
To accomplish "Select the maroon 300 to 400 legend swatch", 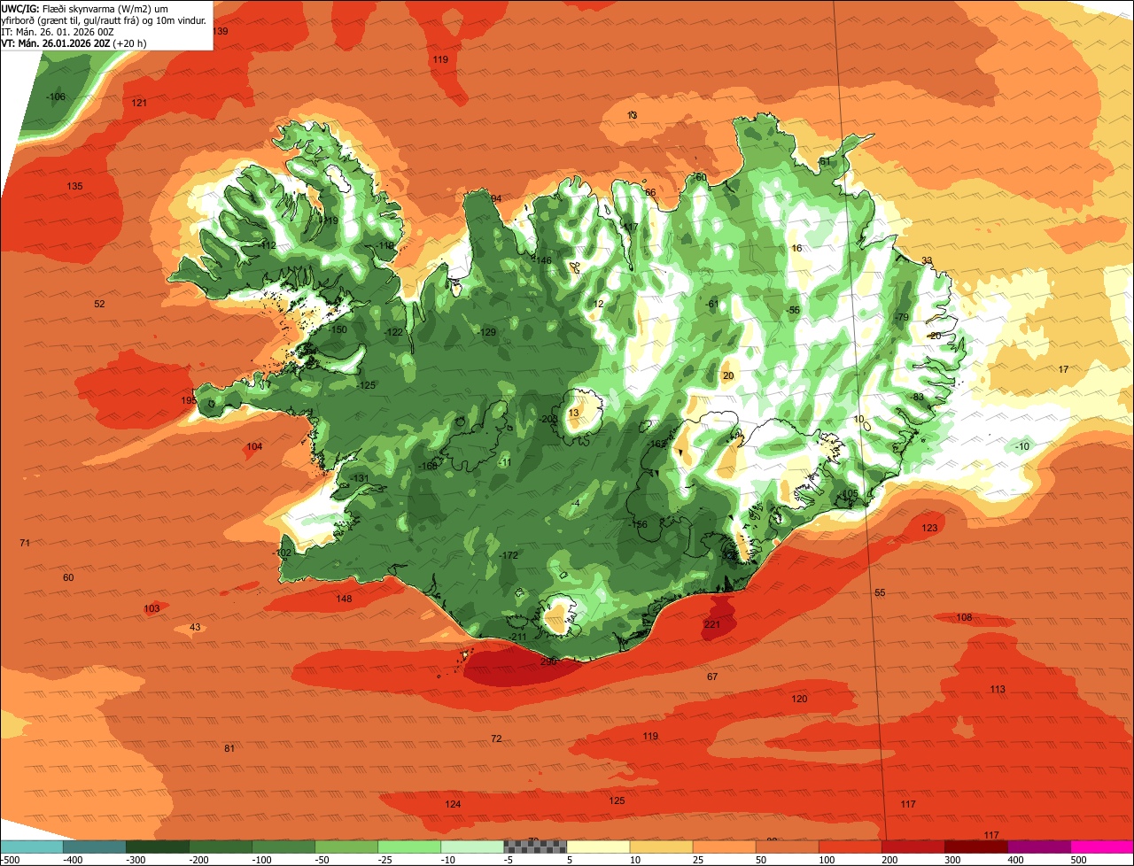I will click(x=975, y=847).
